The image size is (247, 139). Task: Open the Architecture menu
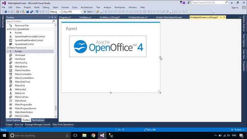[x=86, y=7]
